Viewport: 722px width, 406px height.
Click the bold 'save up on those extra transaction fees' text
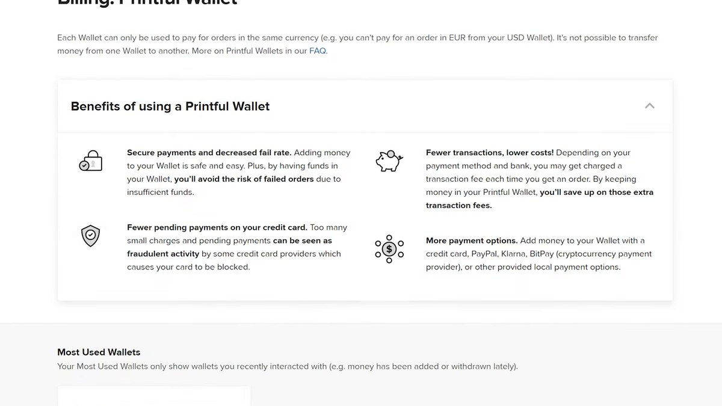pyautogui.click(x=540, y=199)
